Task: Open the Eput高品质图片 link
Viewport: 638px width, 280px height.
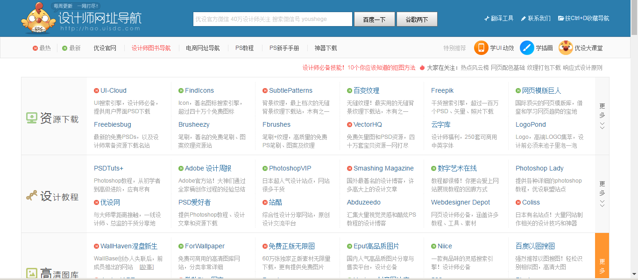Action: pyautogui.click(x=376, y=246)
